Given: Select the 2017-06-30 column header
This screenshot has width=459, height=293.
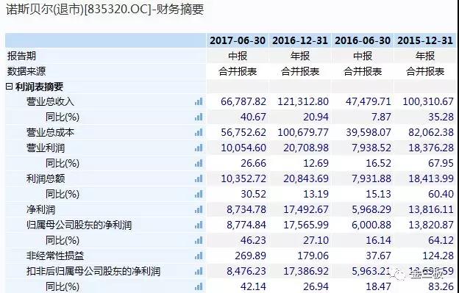Looking at the screenshot, I should pos(238,40).
